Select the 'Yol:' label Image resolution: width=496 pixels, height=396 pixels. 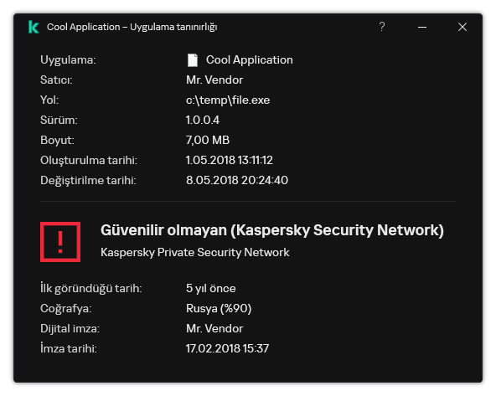click(x=49, y=100)
